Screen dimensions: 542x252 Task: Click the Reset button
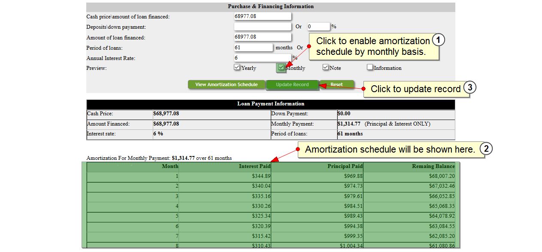(x=336, y=84)
